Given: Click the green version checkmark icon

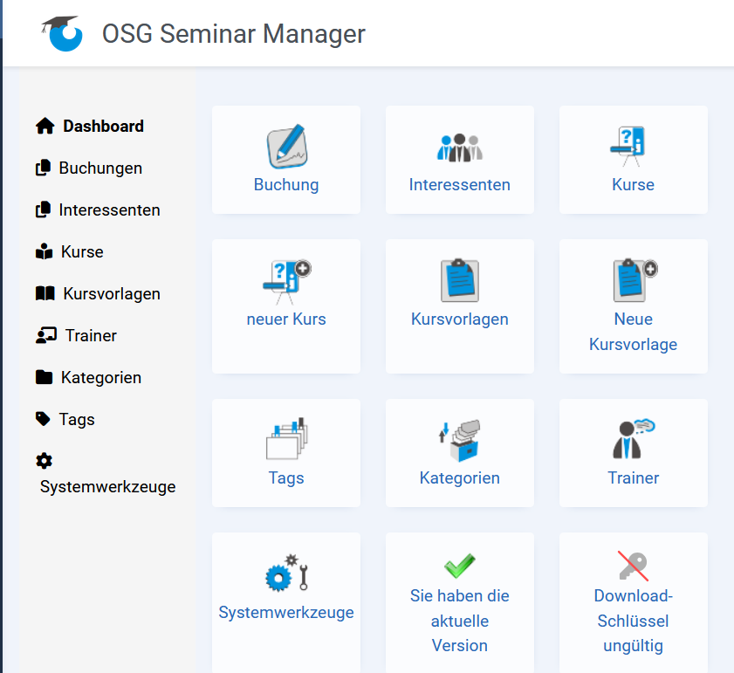Looking at the screenshot, I should [459, 563].
